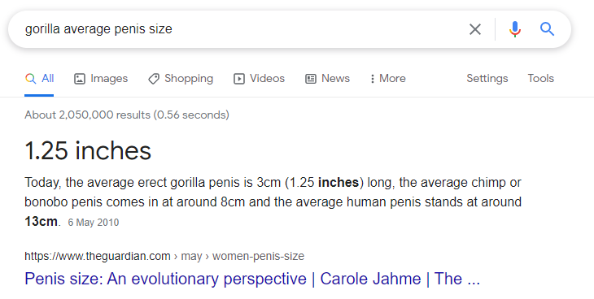The width and height of the screenshot is (594, 299).
Task: Click the blue magnifier search icon
Action: tap(547, 28)
